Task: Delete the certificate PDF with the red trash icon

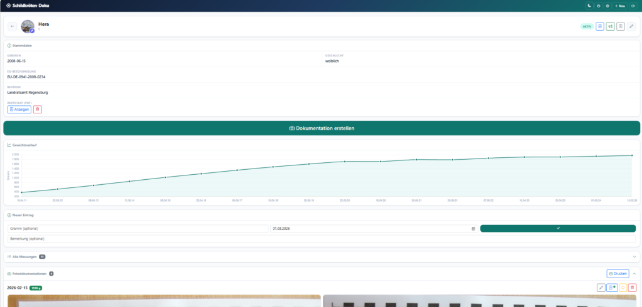Action: point(38,109)
